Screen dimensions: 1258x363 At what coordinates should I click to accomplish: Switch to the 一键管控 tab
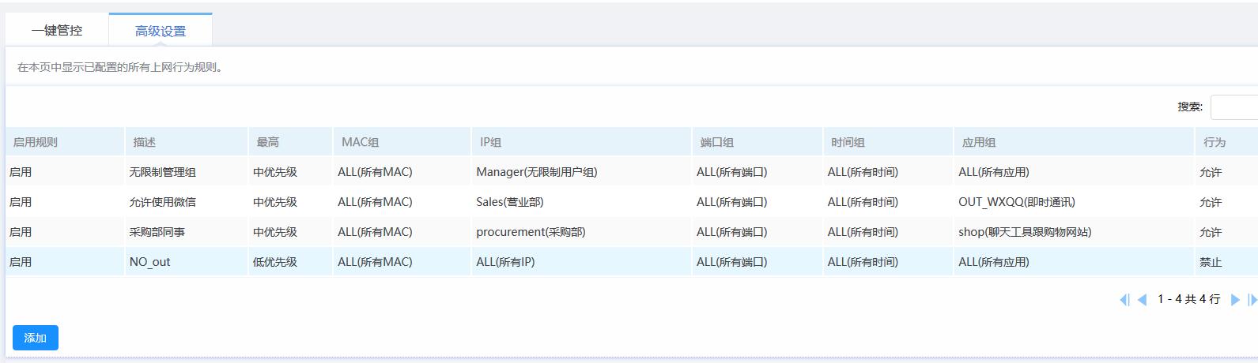(57, 31)
